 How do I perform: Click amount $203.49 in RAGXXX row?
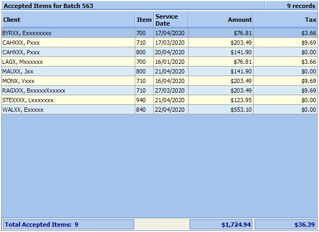(x=221, y=90)
